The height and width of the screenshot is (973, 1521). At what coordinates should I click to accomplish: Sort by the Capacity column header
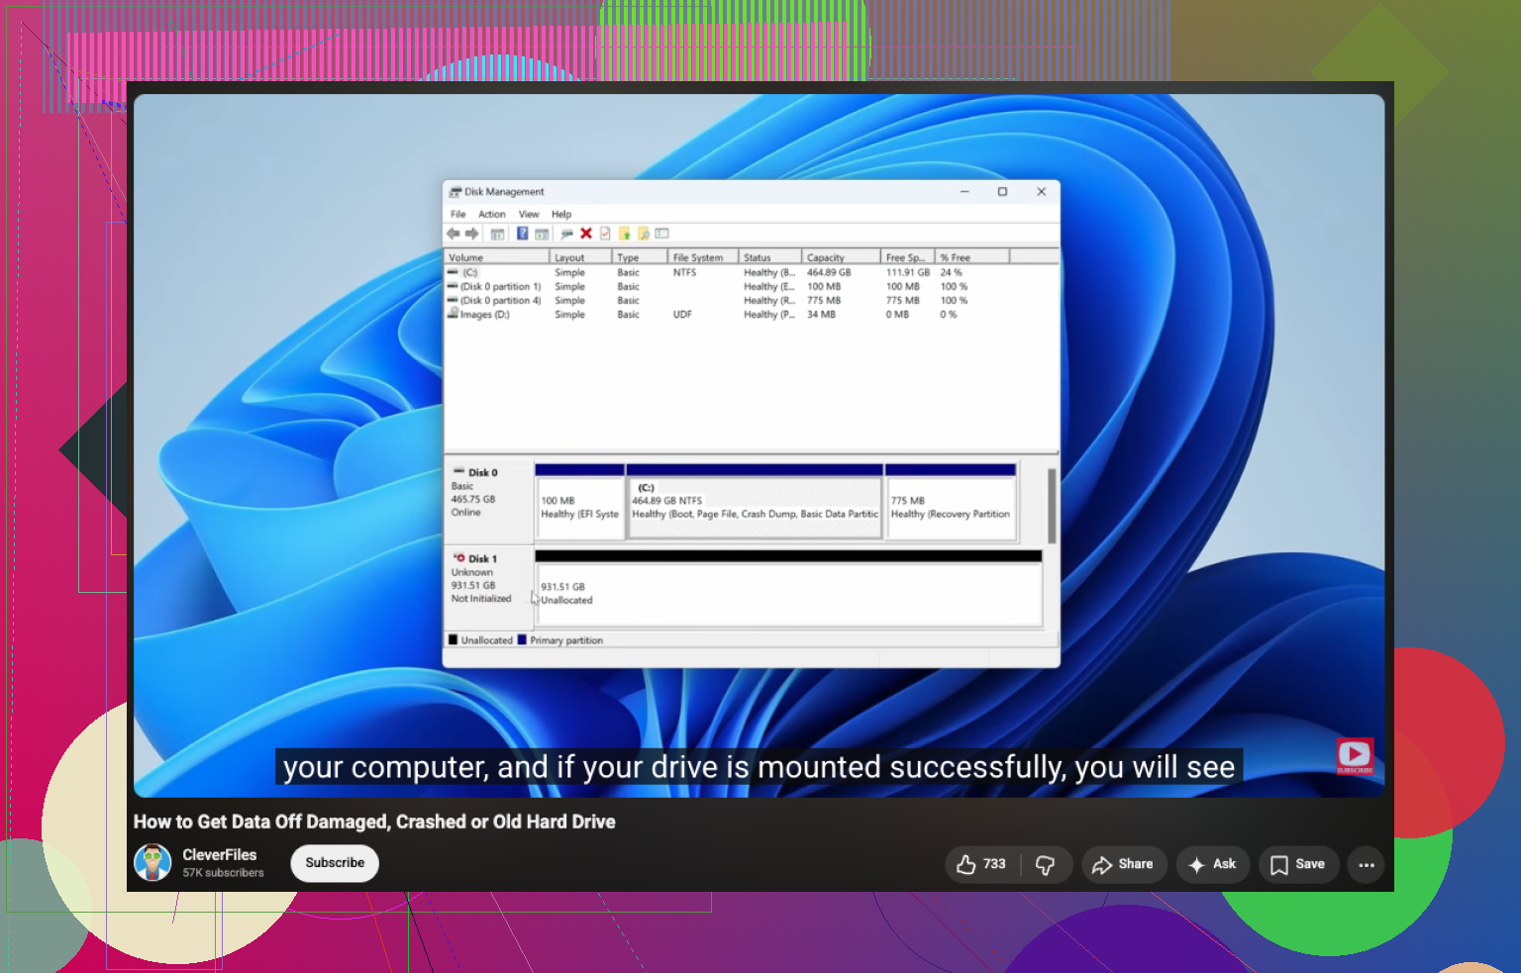[x=842, y=257]
